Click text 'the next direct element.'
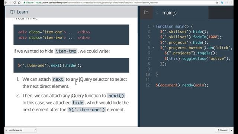The width and height of the screenshot is (238, 134). (x=46, y=86)
